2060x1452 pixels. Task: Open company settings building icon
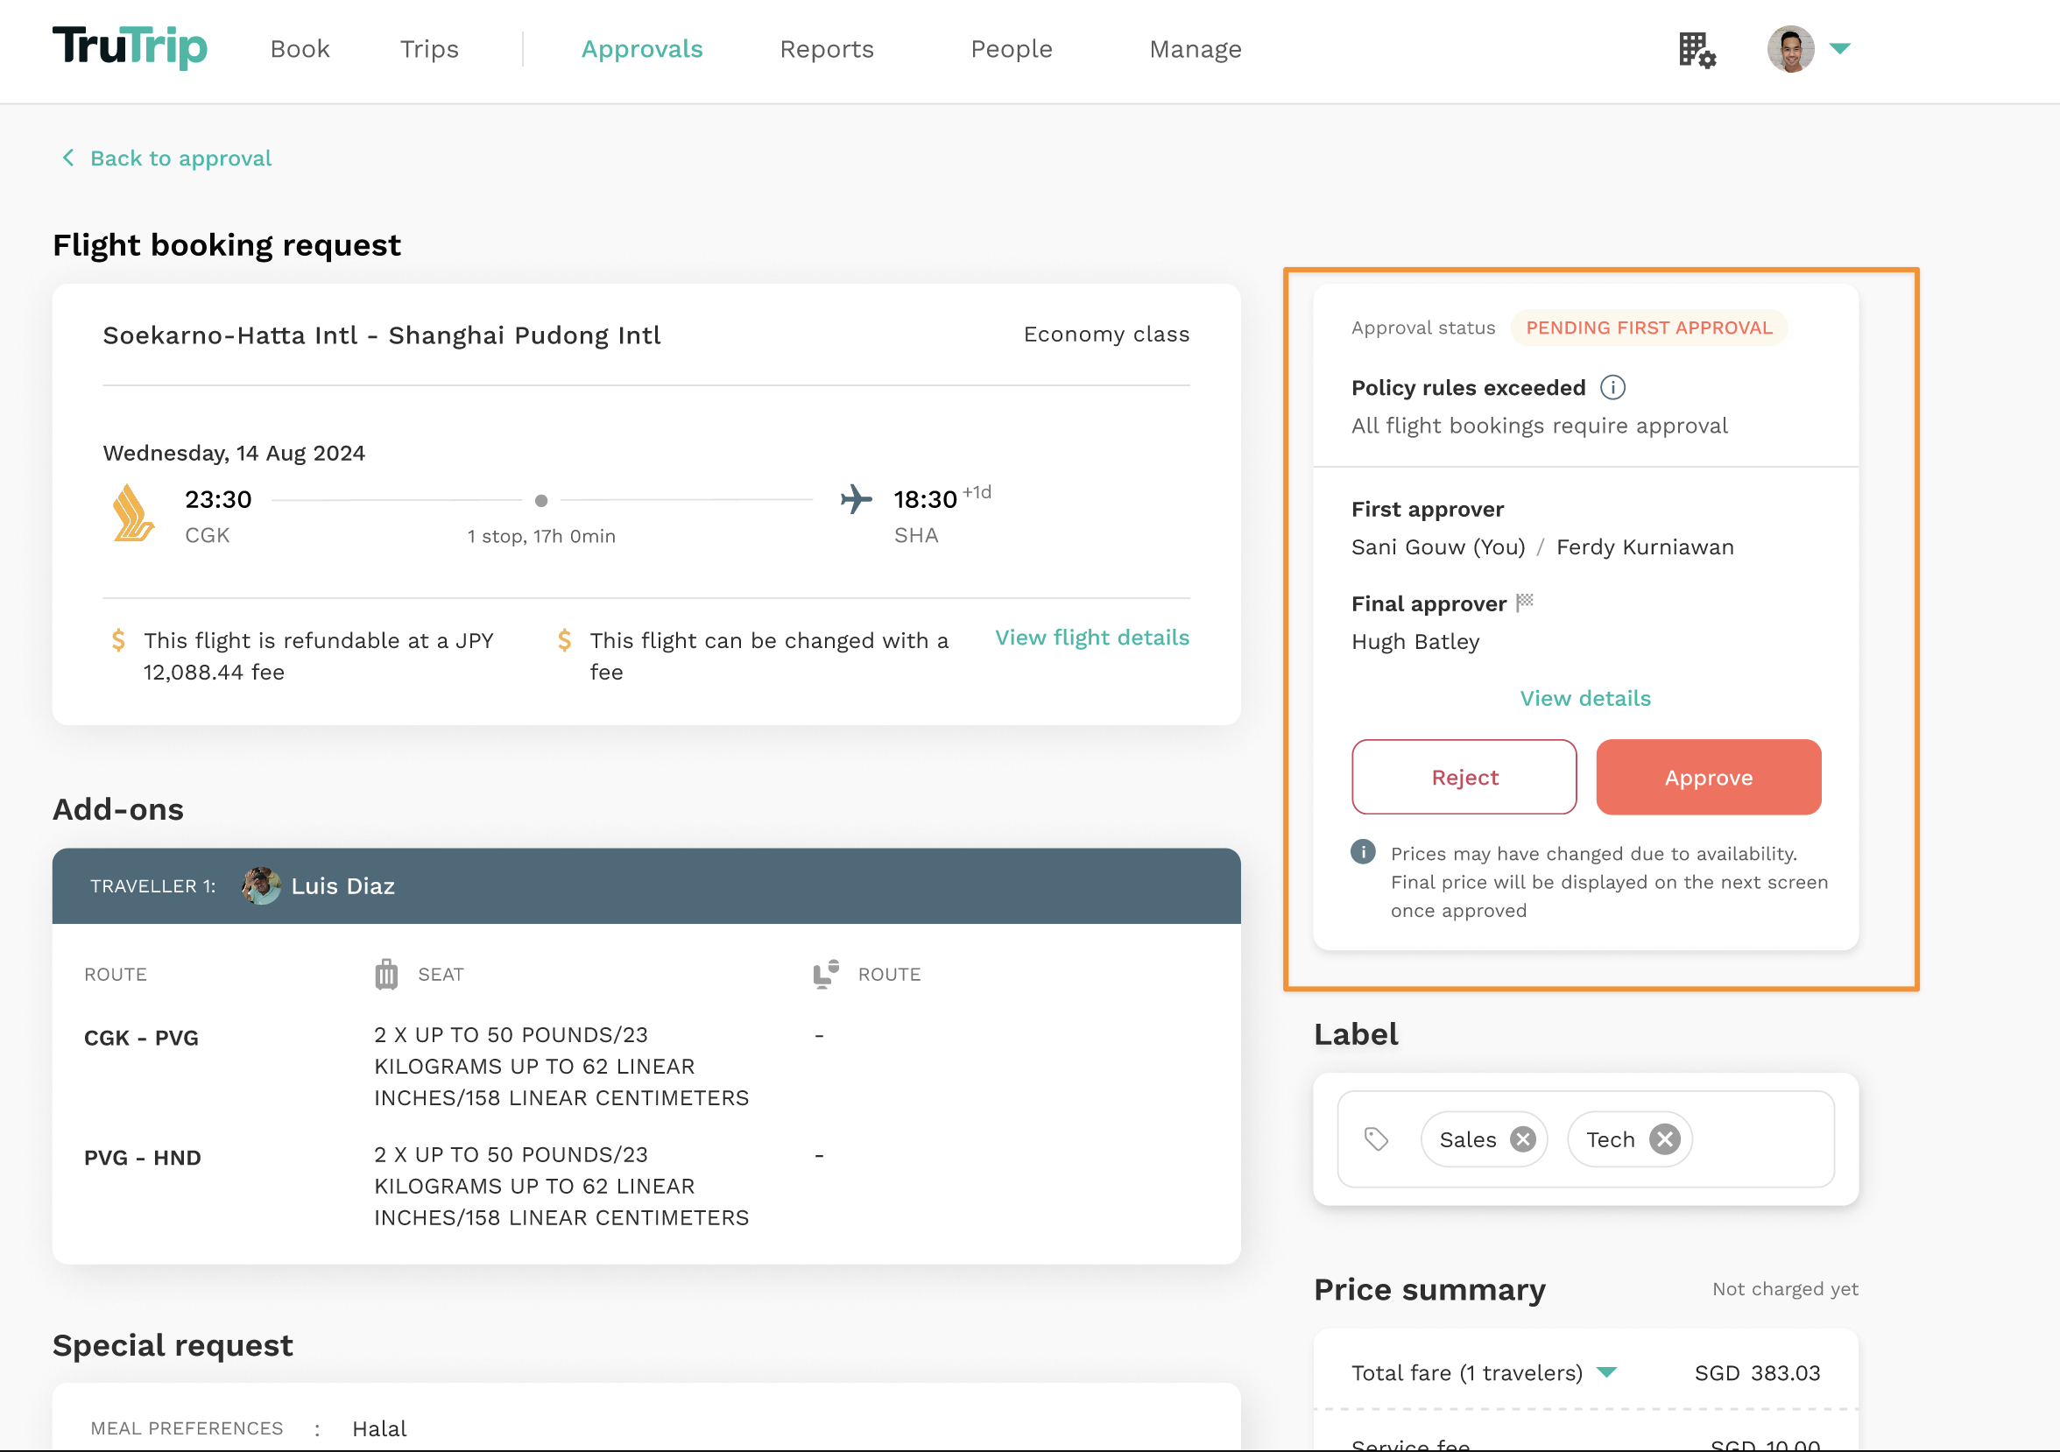click(x=1697, y=50)
